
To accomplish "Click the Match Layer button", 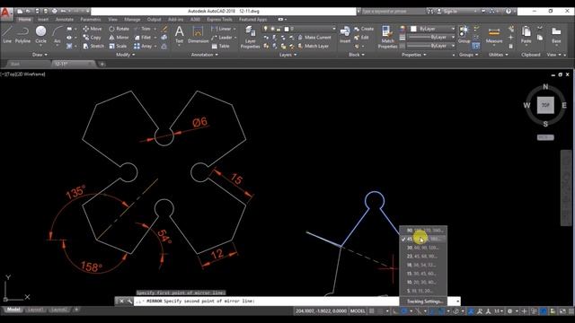I will tap(314, 46).
